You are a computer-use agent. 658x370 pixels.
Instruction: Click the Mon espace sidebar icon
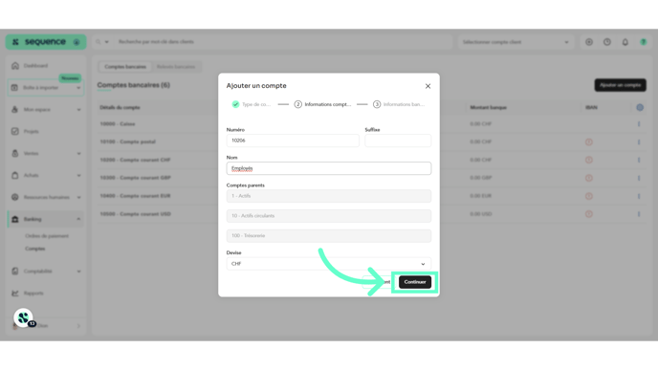coord(15,110)
